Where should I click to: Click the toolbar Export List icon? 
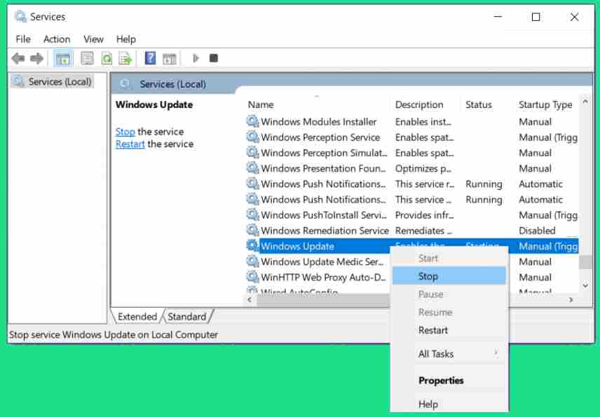point(125,59)
